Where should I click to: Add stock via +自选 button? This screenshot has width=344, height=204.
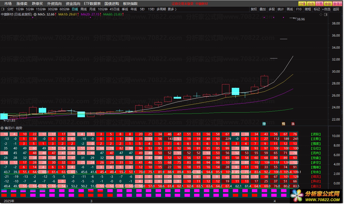coord(326,9)
